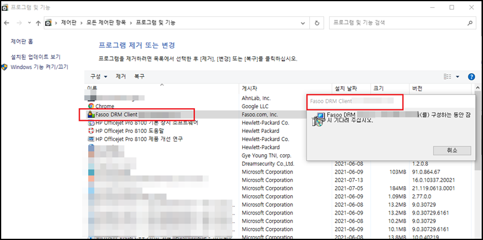Click the AhnLab, Inc. publisher cell

pyautogui.click(x=256, y=98)
